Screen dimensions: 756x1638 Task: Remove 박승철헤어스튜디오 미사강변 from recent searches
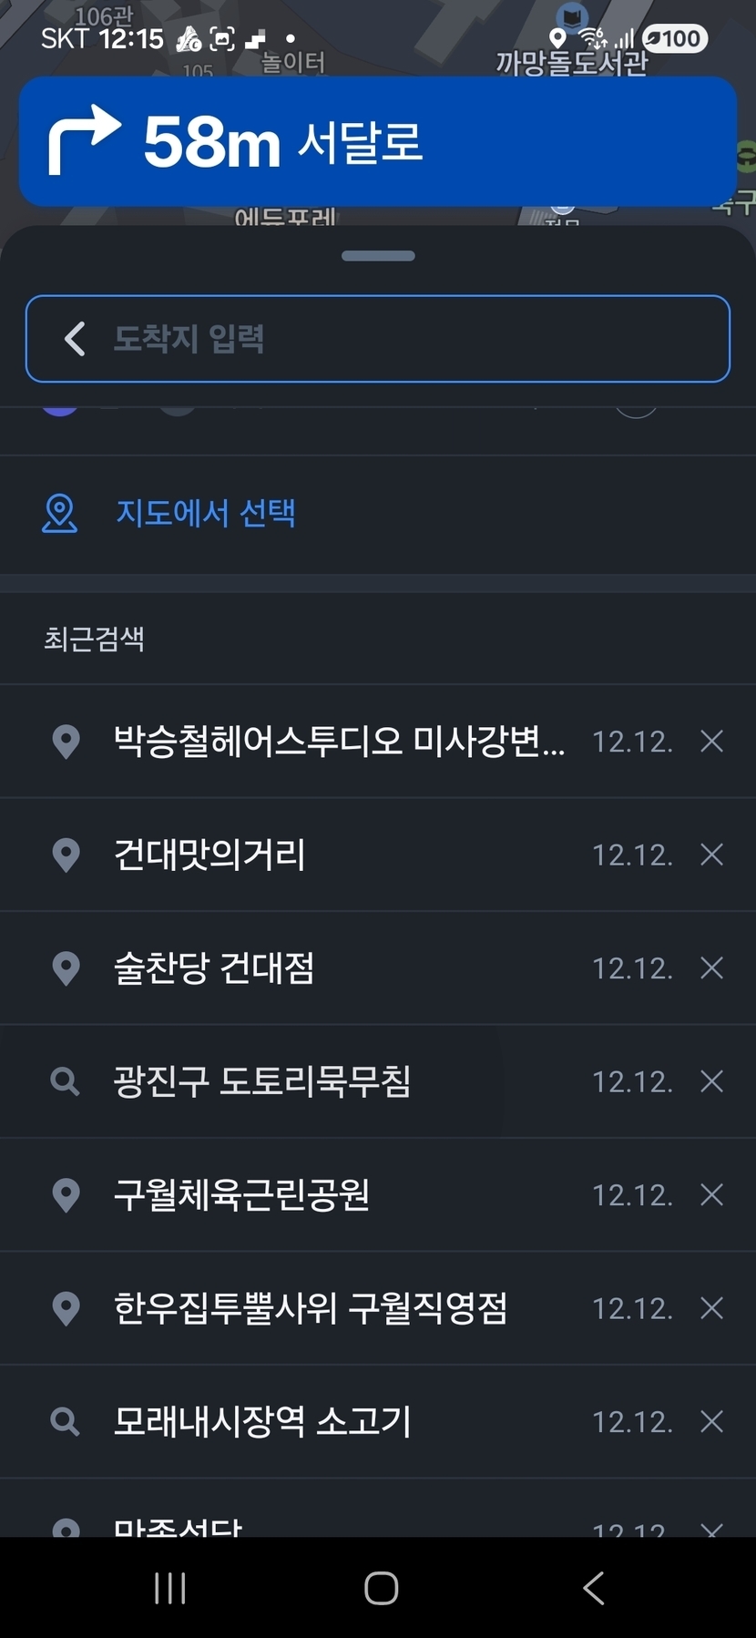tap(711, 742)
